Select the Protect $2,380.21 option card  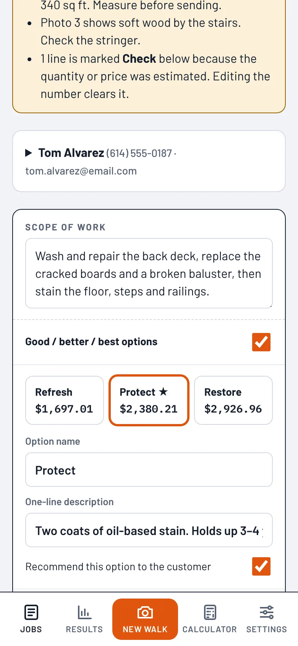(x=149, y=400)
